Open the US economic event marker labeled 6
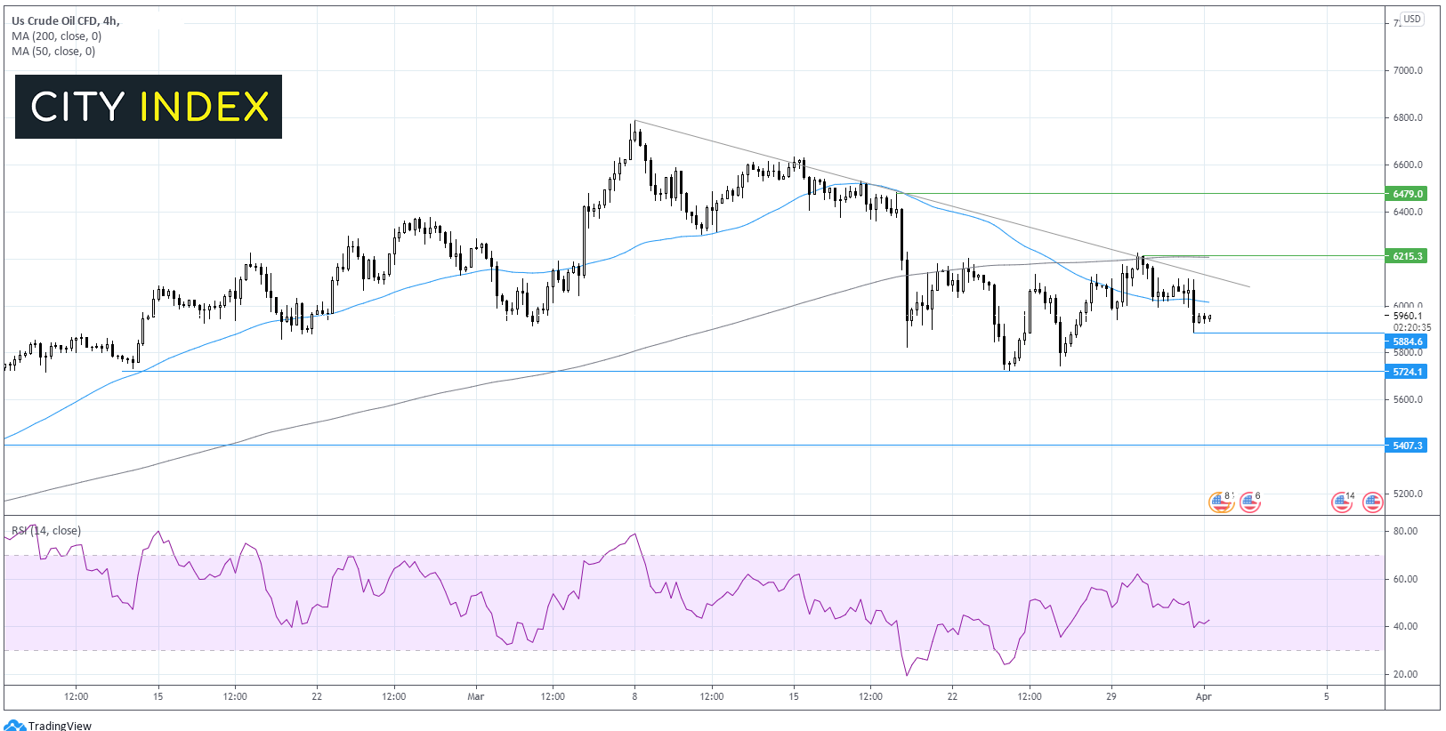The height and width of the screenshot is (731, 1446). (x=1249, y=502)
